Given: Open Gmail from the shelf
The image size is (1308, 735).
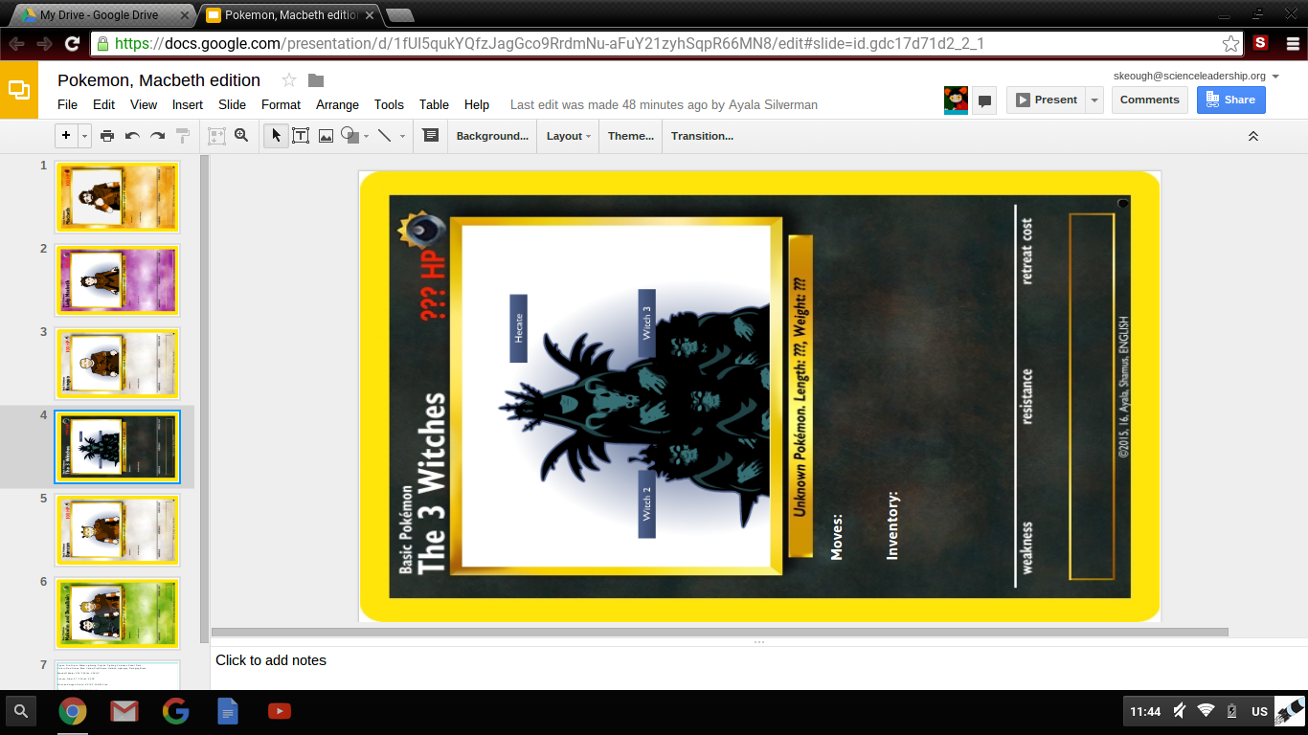Looking at the screenshot, I should [124, 711].
